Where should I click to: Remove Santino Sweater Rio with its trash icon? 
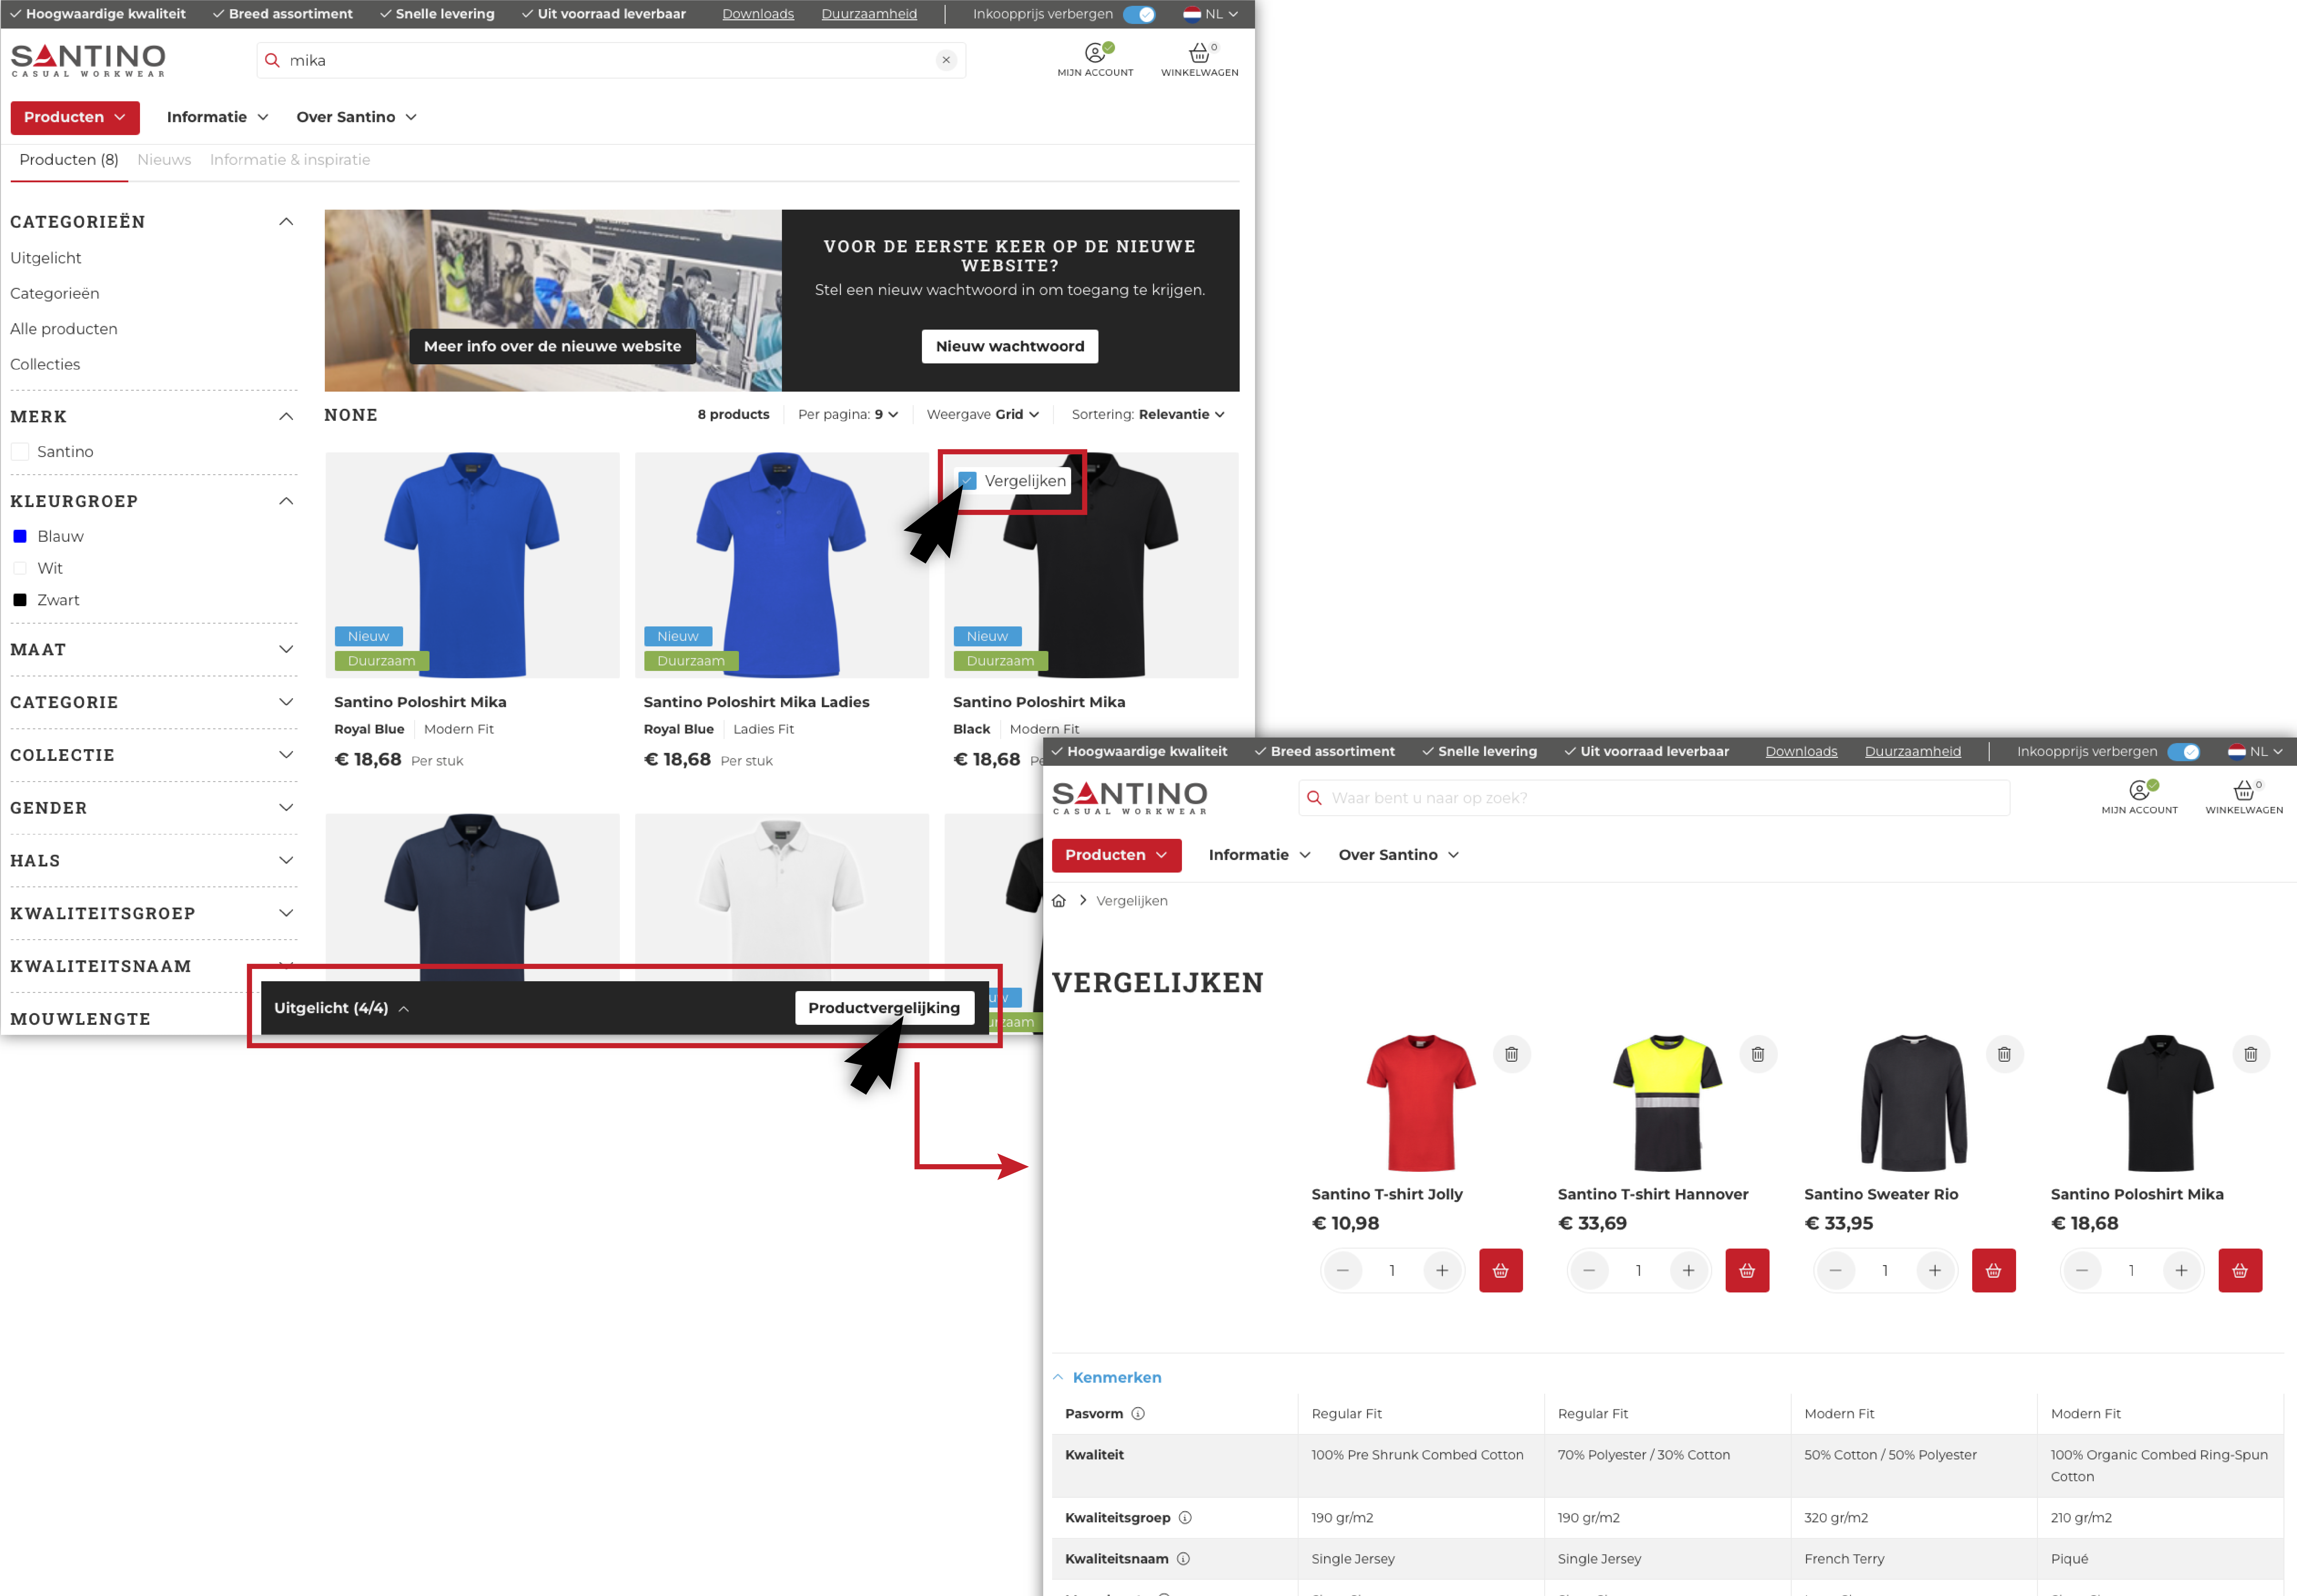pyautogui.click(x=2004, y=1054)
